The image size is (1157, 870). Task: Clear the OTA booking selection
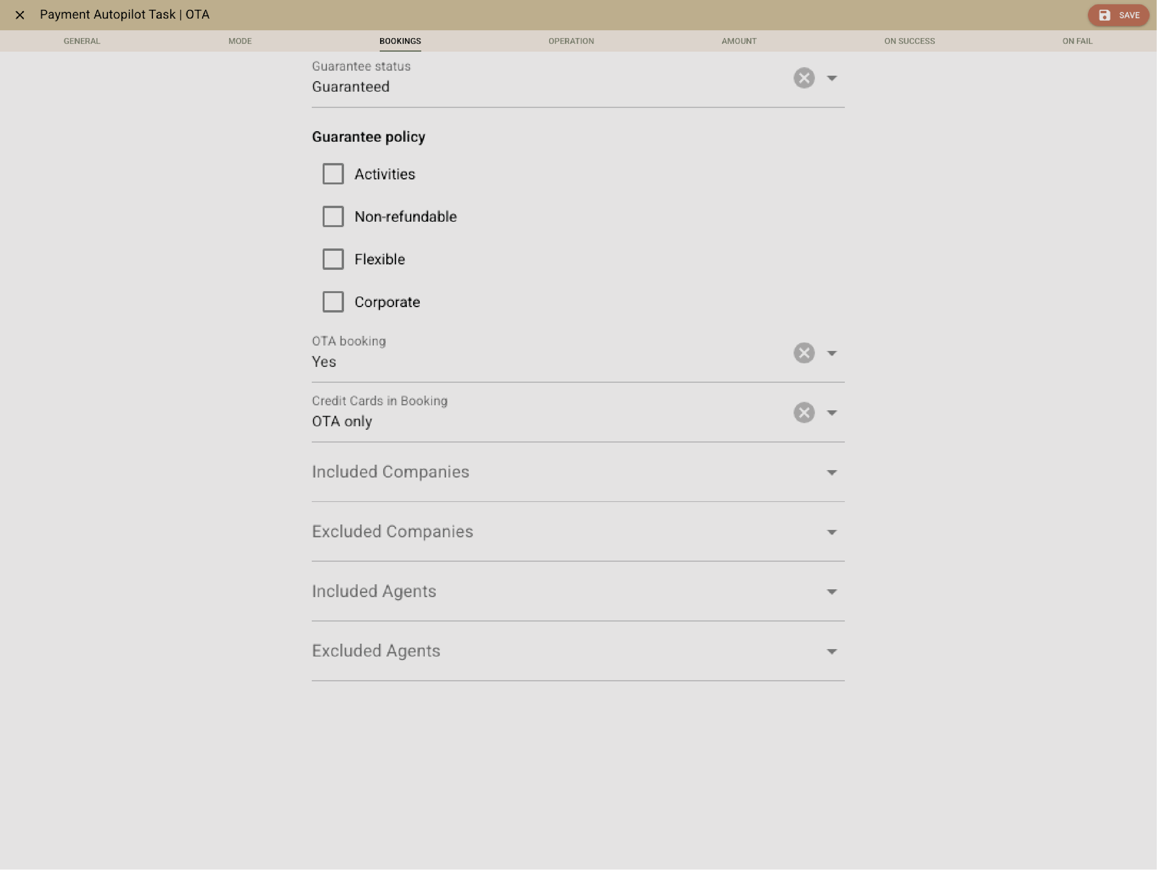804,353
